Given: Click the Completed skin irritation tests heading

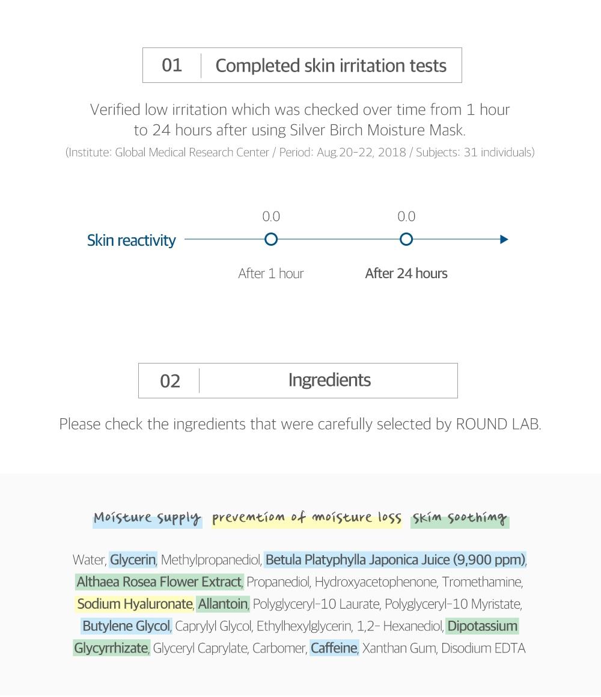Looking at the screenshot, I should 331,65.
